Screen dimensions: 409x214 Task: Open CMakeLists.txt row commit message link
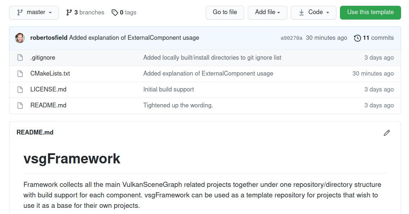click(x=208, y=73)
